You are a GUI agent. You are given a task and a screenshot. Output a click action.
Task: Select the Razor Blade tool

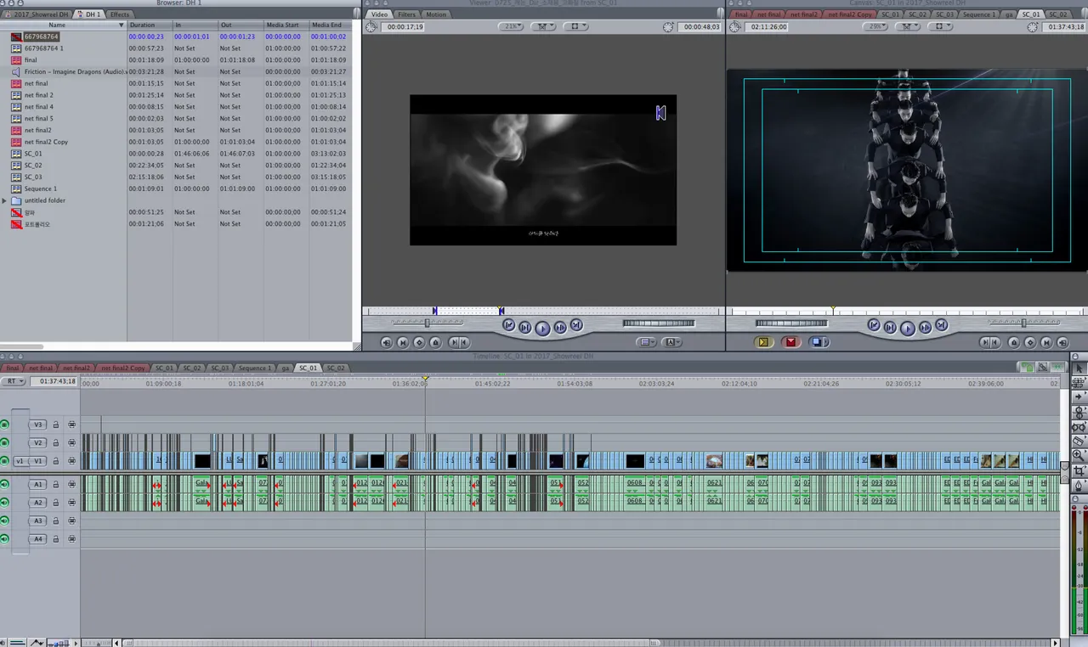click(x=1079, y=441)
